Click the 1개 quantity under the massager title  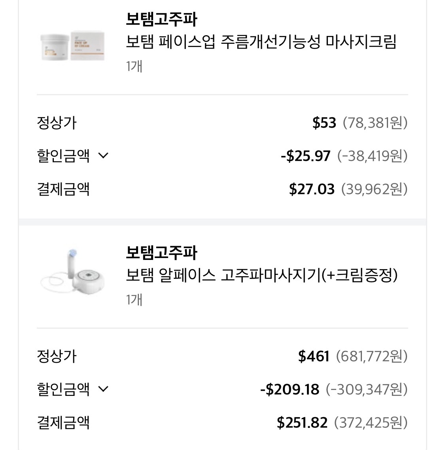click(134, 299)
